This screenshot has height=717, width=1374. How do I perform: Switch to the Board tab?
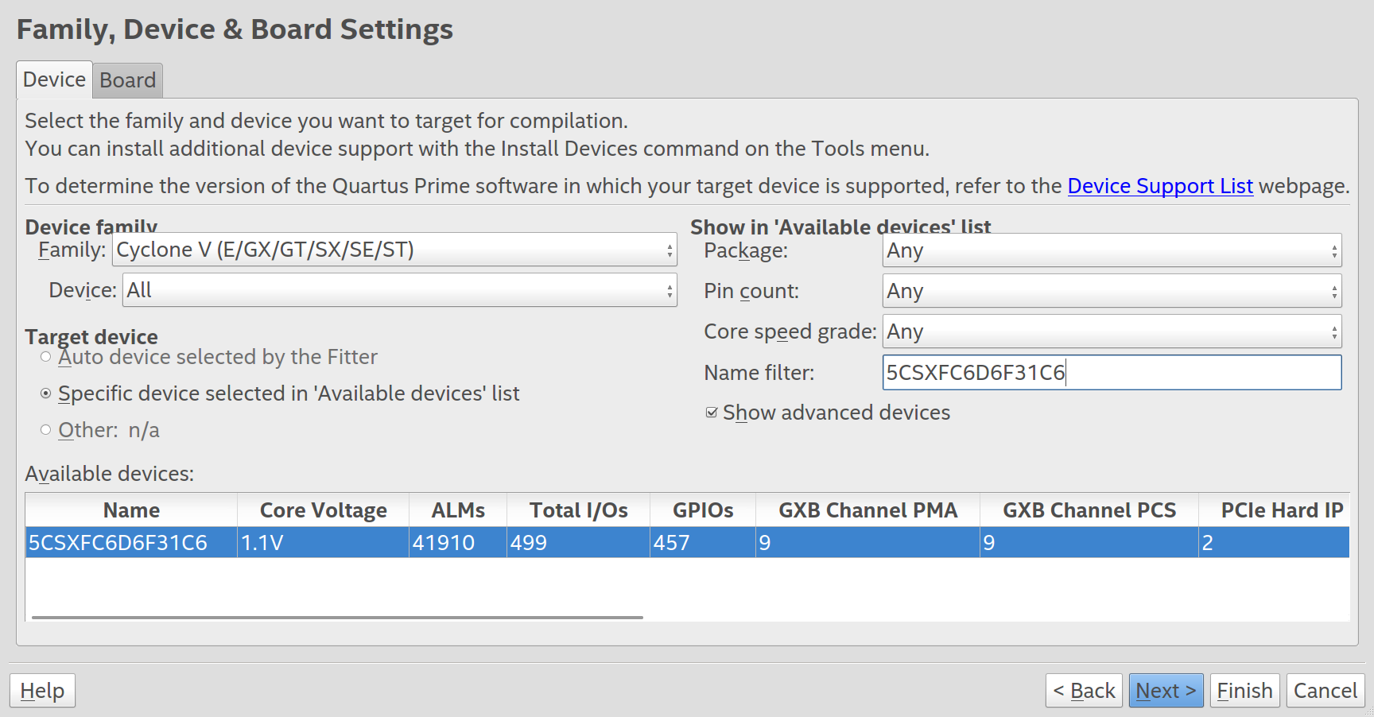pos(128,80)
